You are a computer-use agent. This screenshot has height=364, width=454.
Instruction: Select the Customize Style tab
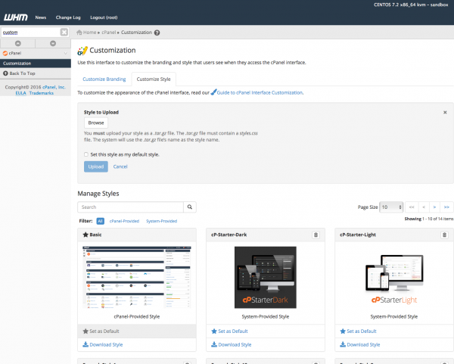coord(154,79)
